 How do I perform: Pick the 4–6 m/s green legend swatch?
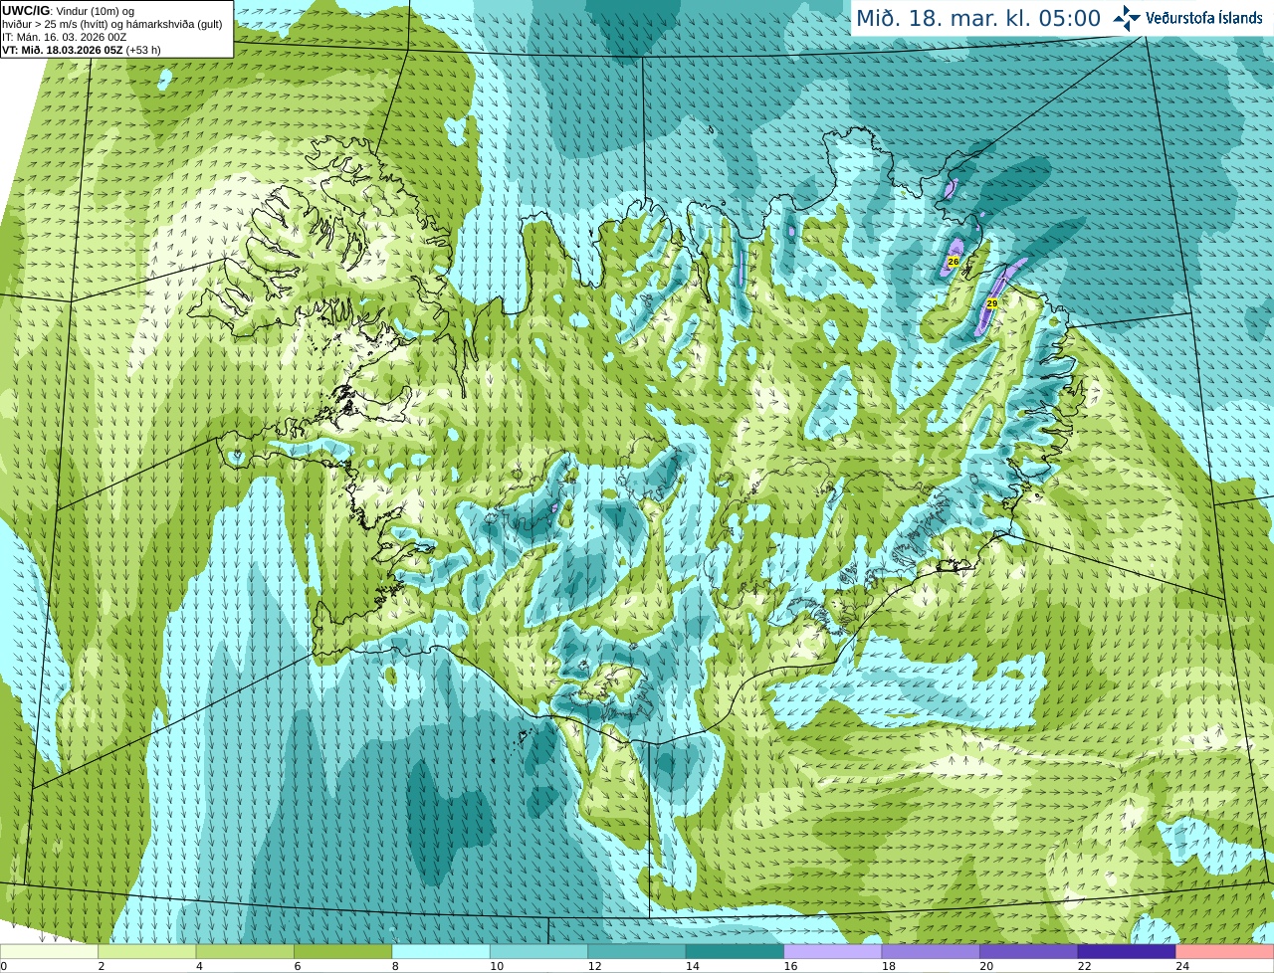[x=246, y=951]
